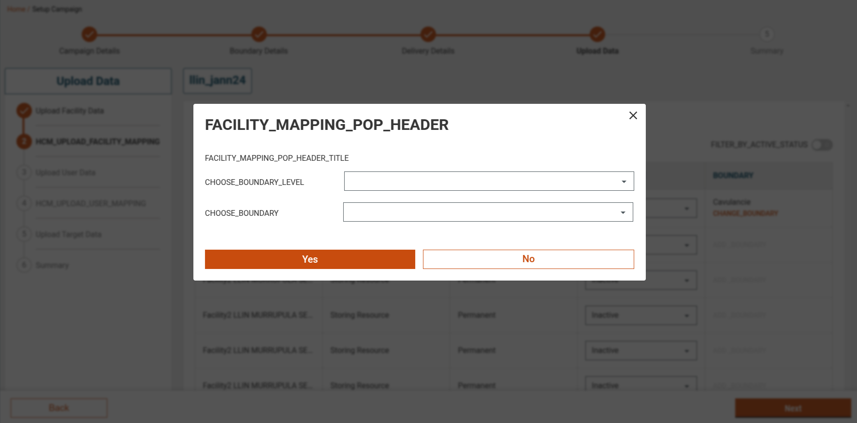Screen dimensions: 857x423
Task: Click the Yes button
Action: 310,259
